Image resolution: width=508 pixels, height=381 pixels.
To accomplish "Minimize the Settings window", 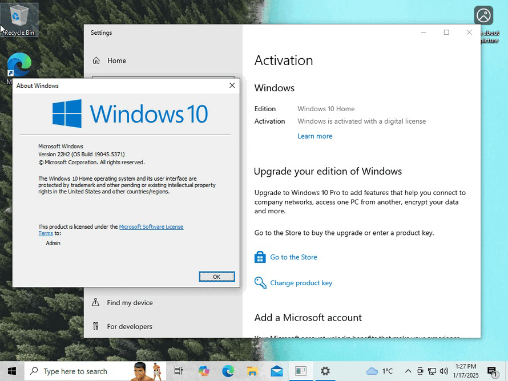I will (x=424, y=33).
